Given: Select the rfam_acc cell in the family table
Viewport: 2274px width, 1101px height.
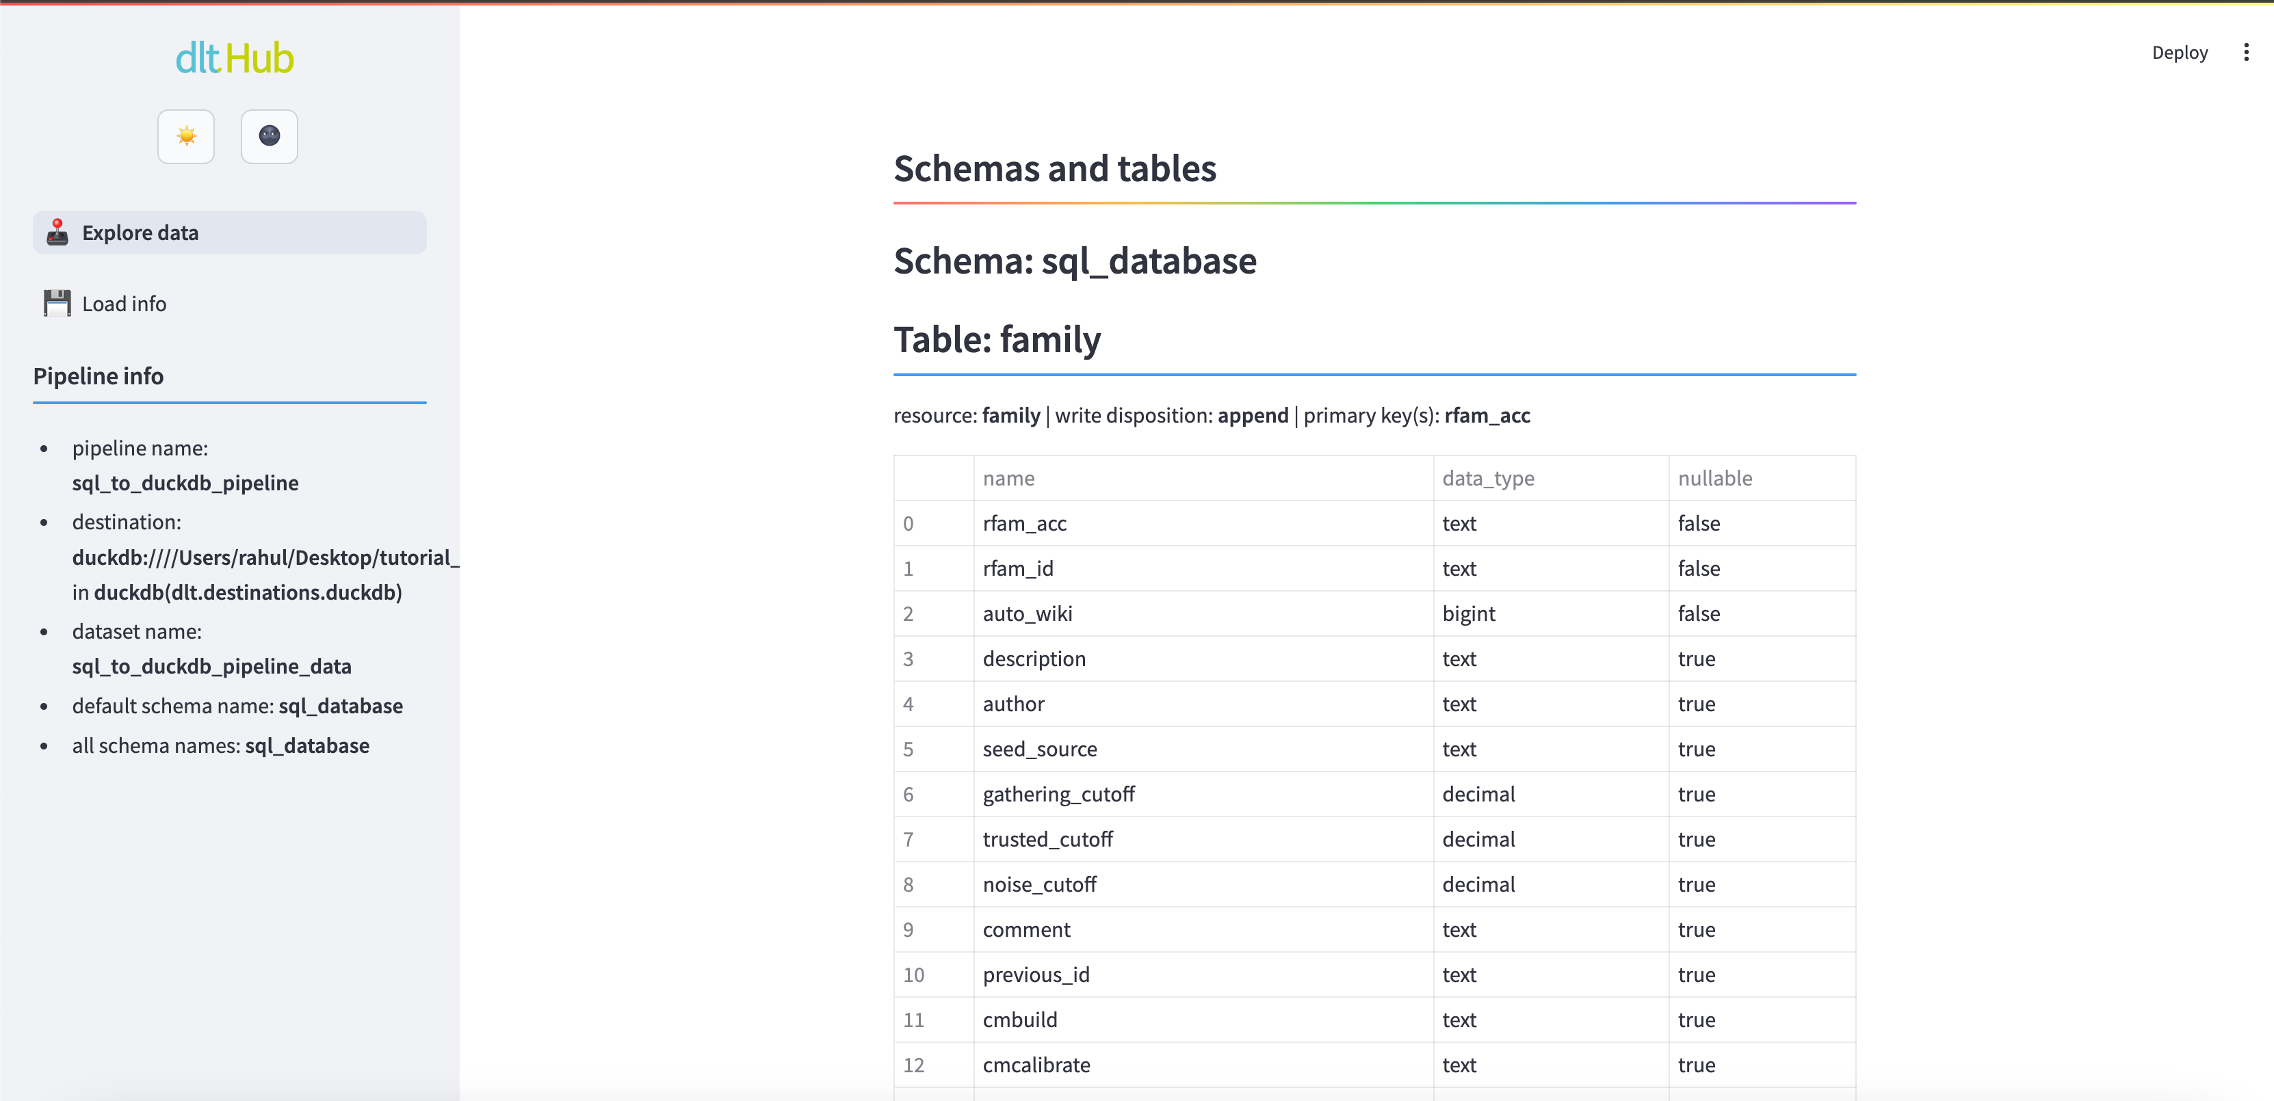Looking at the screenshot, I should coord(1024,522).
